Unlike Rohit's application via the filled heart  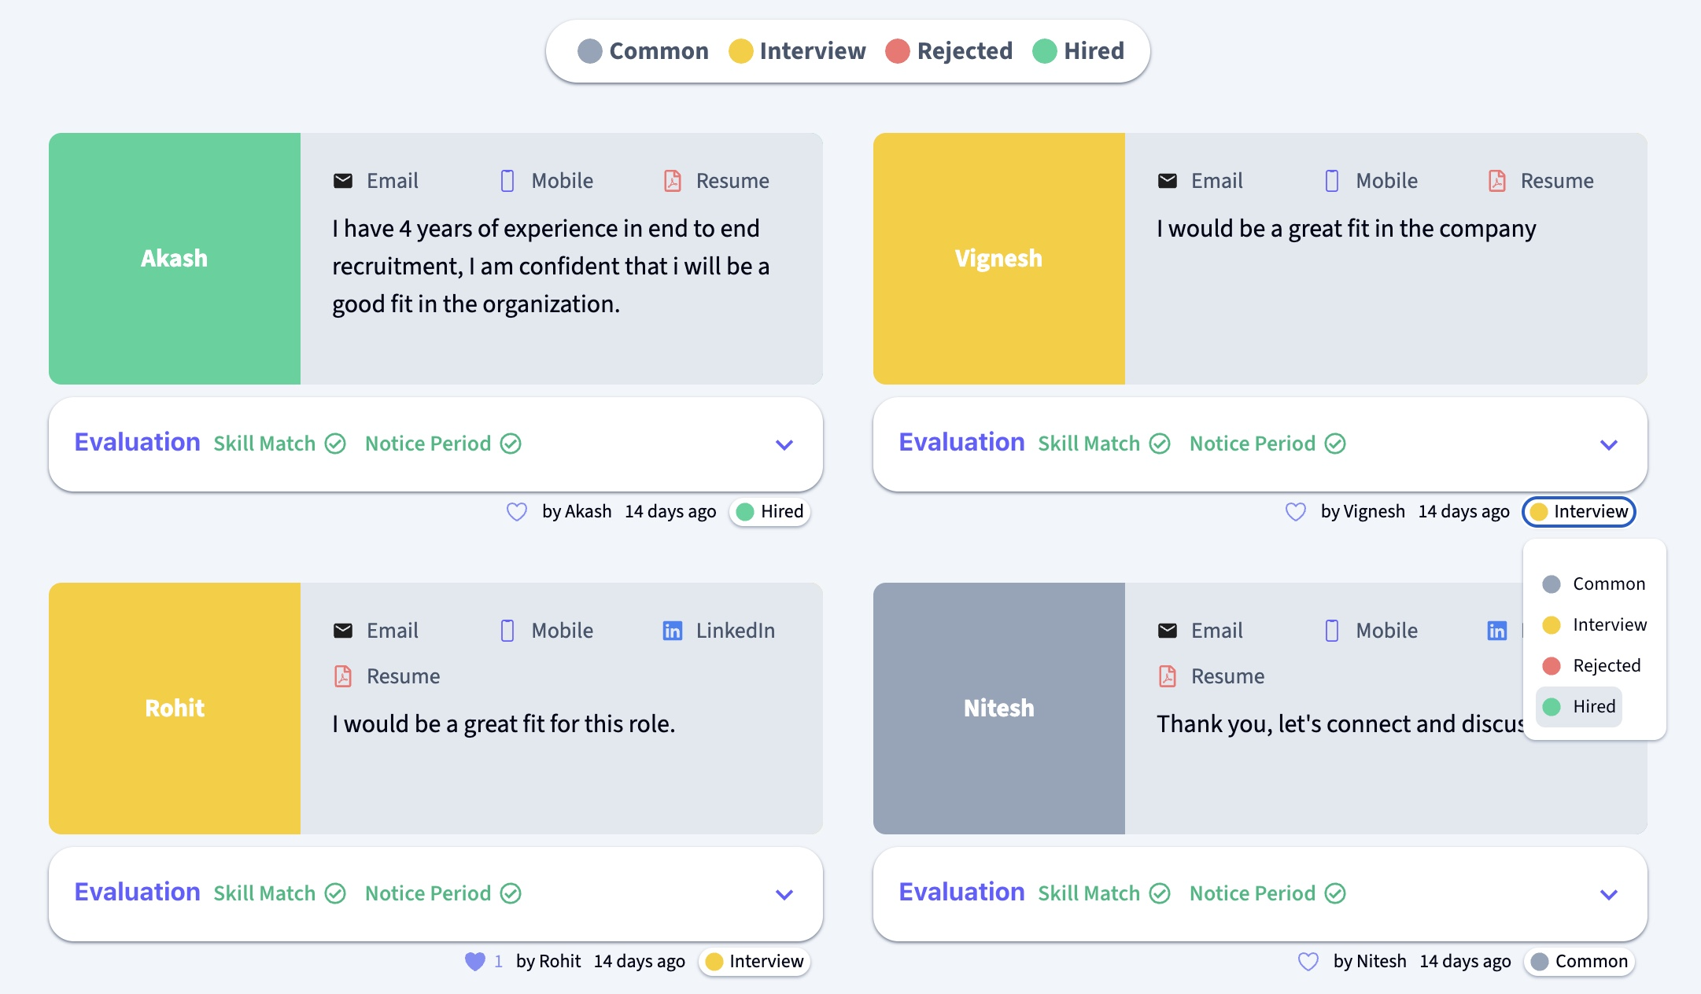(475, 962)
